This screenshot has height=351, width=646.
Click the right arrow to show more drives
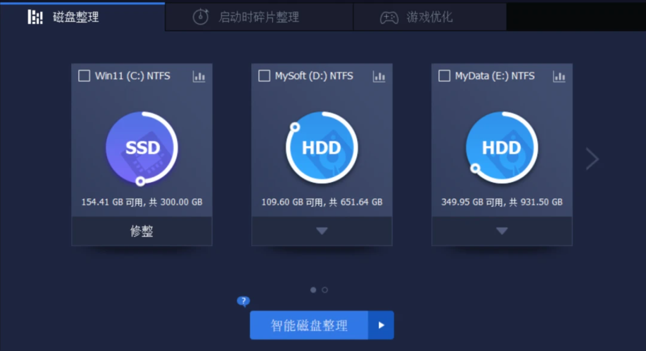(x=592, y=159)
